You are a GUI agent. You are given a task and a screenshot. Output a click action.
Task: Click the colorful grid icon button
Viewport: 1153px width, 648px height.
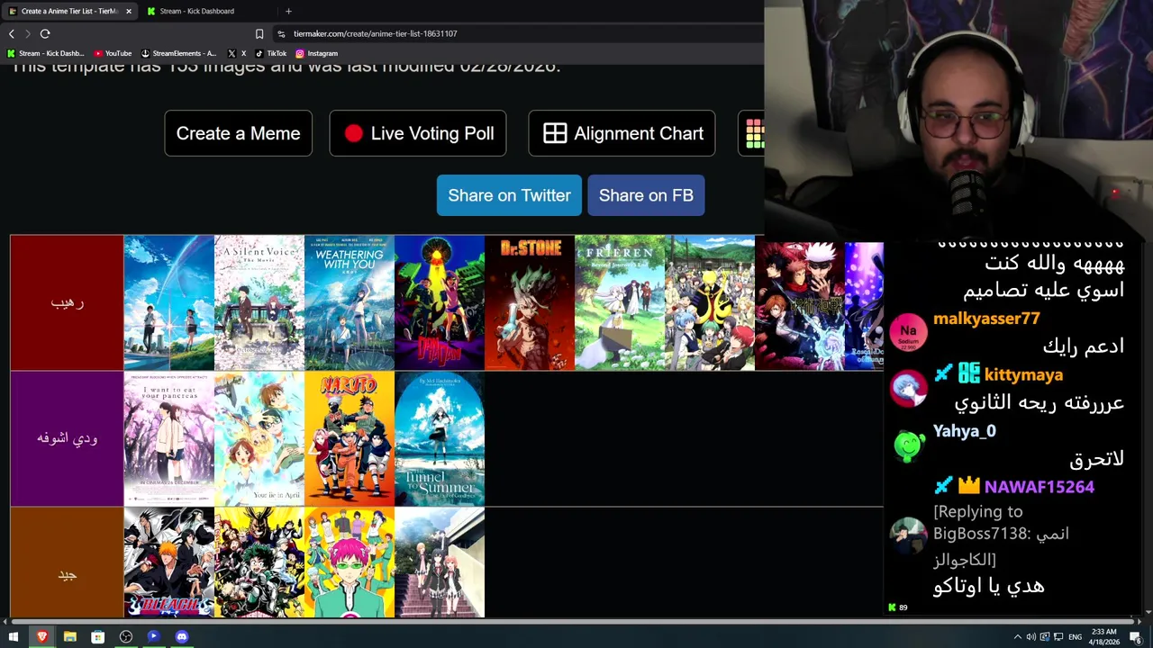point(751,133)
